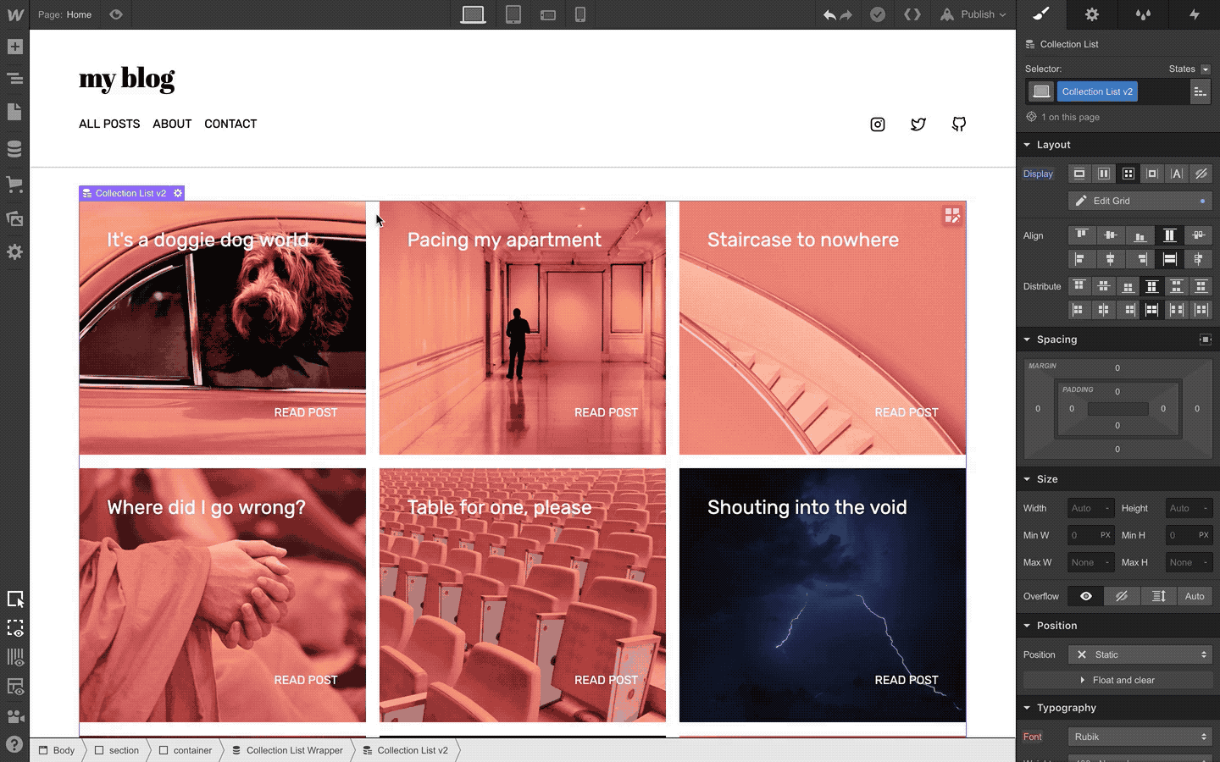Click READ POST on Shouting into the void
The image size is (1220, 762).
907,680
